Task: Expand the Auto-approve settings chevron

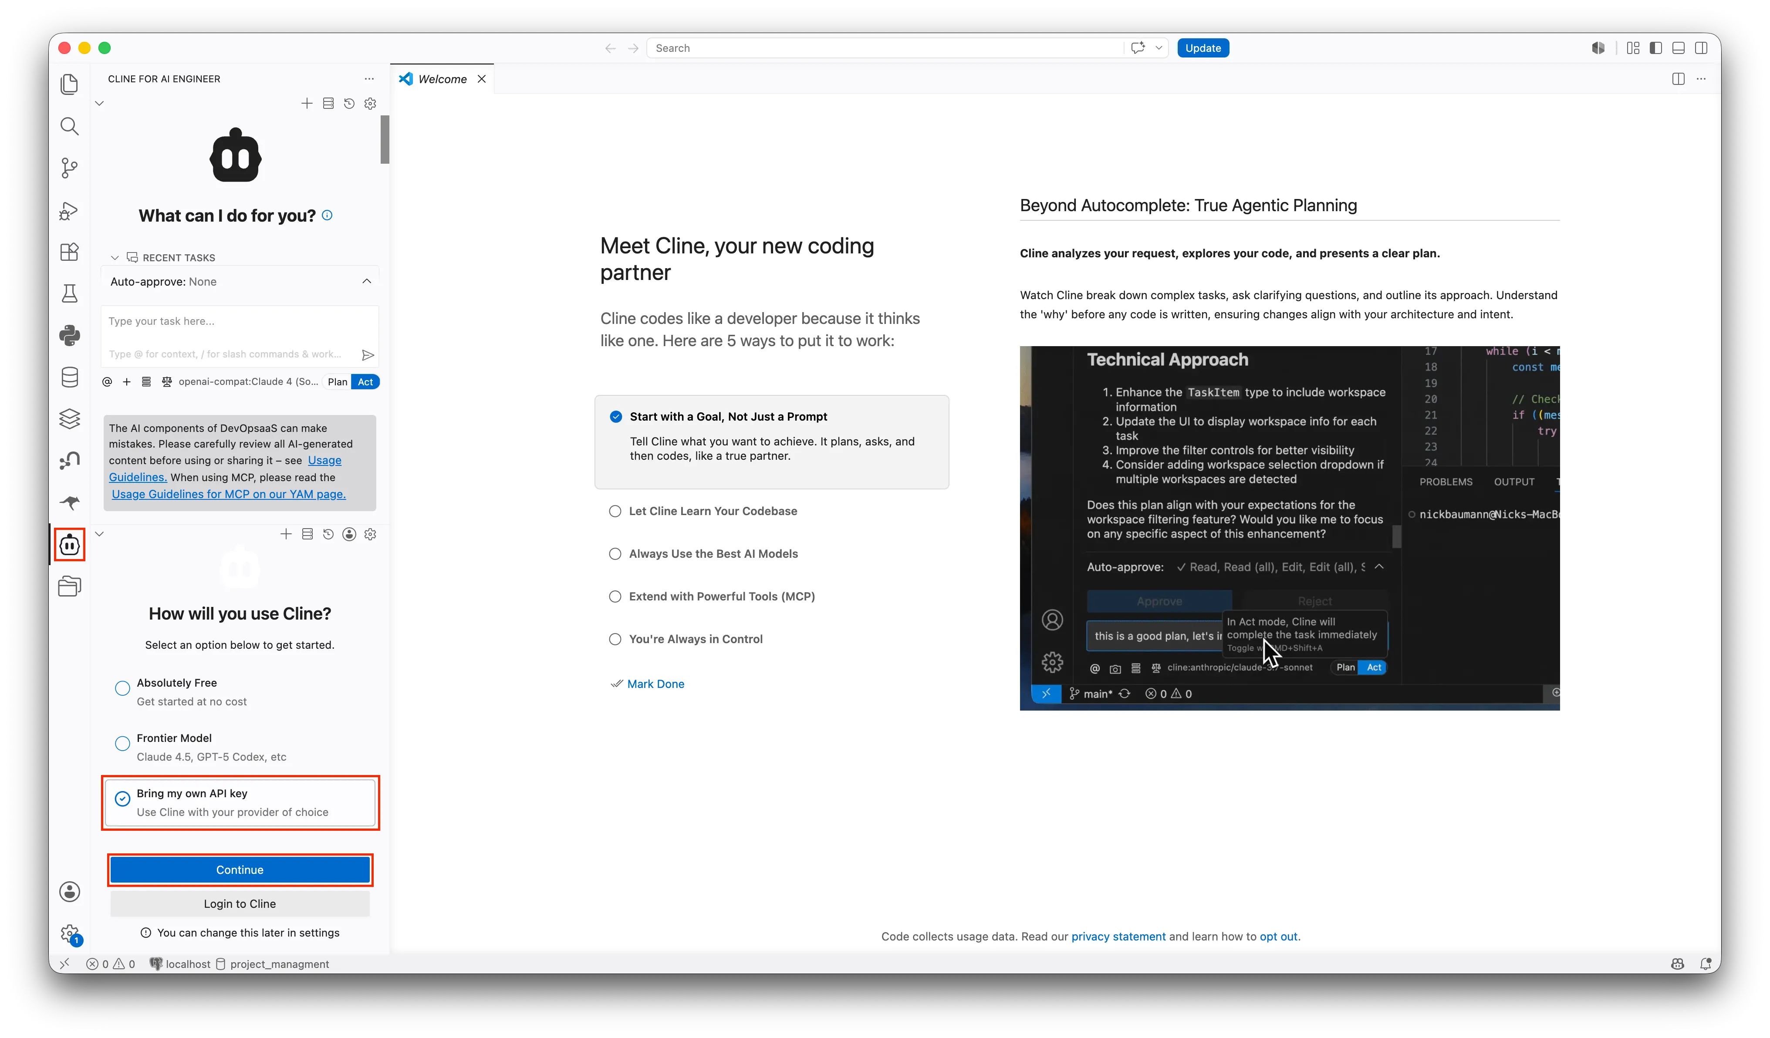Action: point(367,282)
